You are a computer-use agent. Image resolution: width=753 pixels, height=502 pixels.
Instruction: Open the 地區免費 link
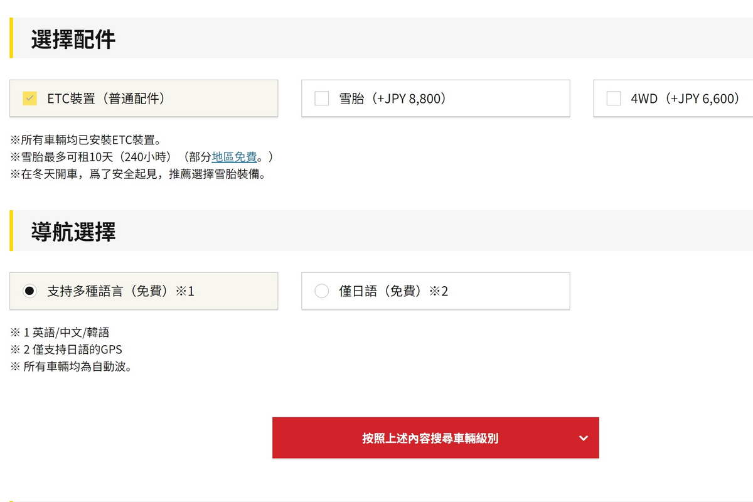[x=234, y=157]
